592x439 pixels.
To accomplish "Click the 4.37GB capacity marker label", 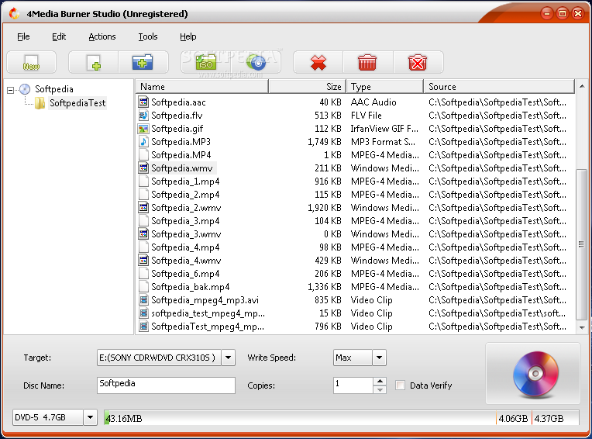I will pos(549,418).
